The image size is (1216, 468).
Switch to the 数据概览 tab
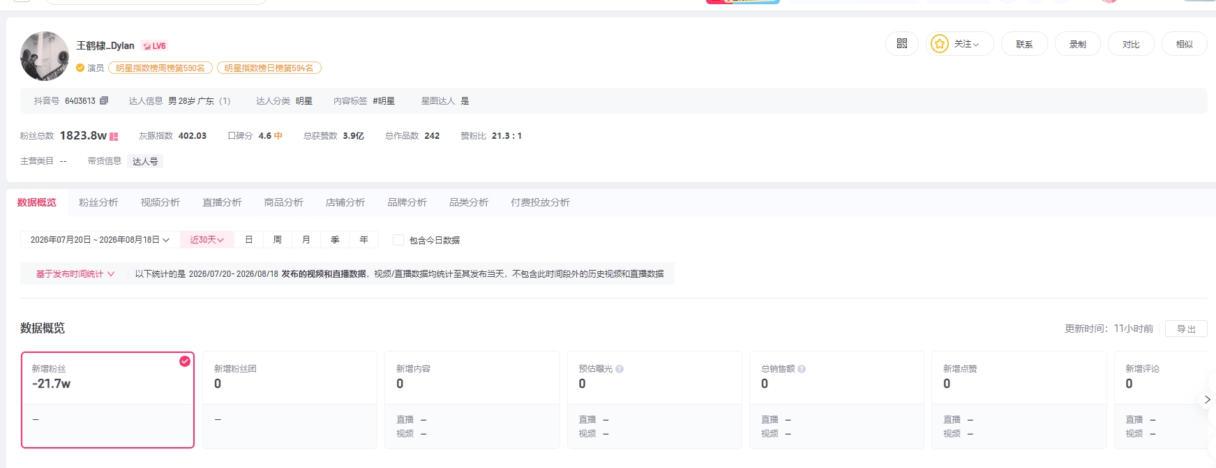pyautogui.click(x=37, y=202)
